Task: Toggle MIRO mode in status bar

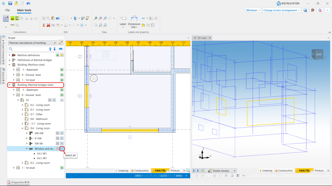Action: 179,176
